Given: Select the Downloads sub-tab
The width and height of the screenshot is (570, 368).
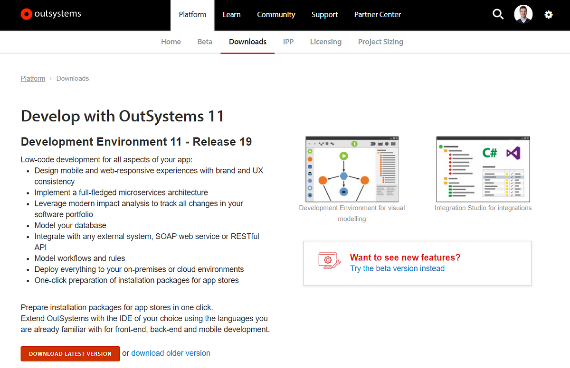Looking at the screenshot, I should 247,42.
